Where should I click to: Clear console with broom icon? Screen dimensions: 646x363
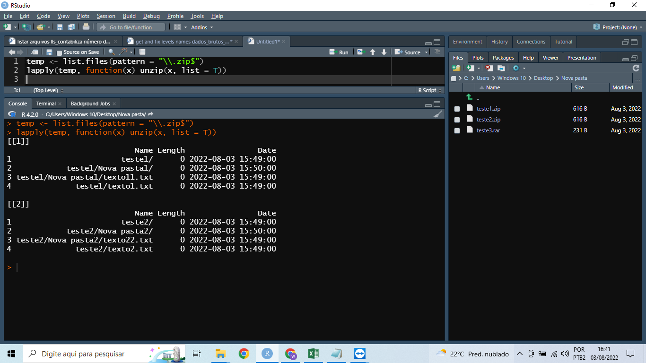click(438, 114)
